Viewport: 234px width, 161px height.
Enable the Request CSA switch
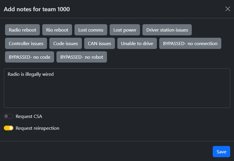pos(9,116)
